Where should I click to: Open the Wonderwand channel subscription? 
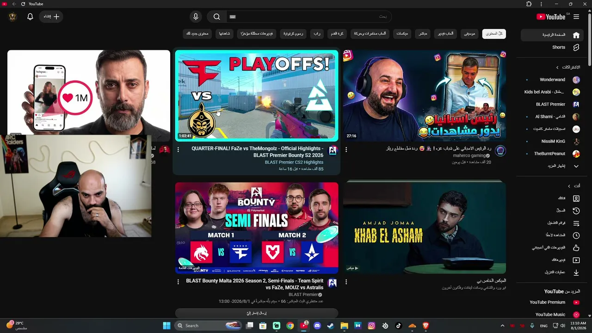(553, 80)
